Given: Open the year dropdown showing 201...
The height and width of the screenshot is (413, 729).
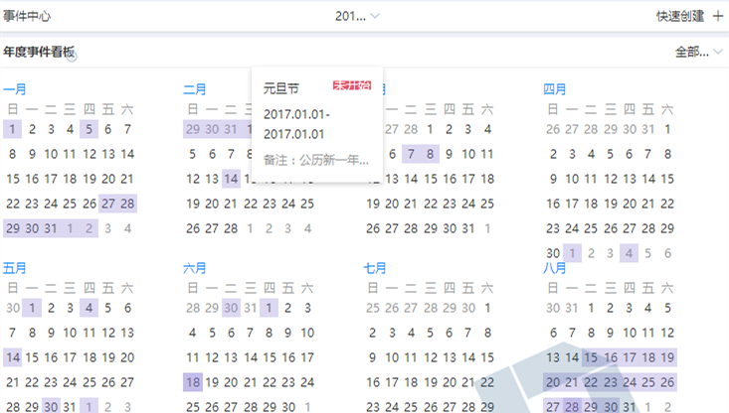Looking at the screenshot, I should 357,16.
